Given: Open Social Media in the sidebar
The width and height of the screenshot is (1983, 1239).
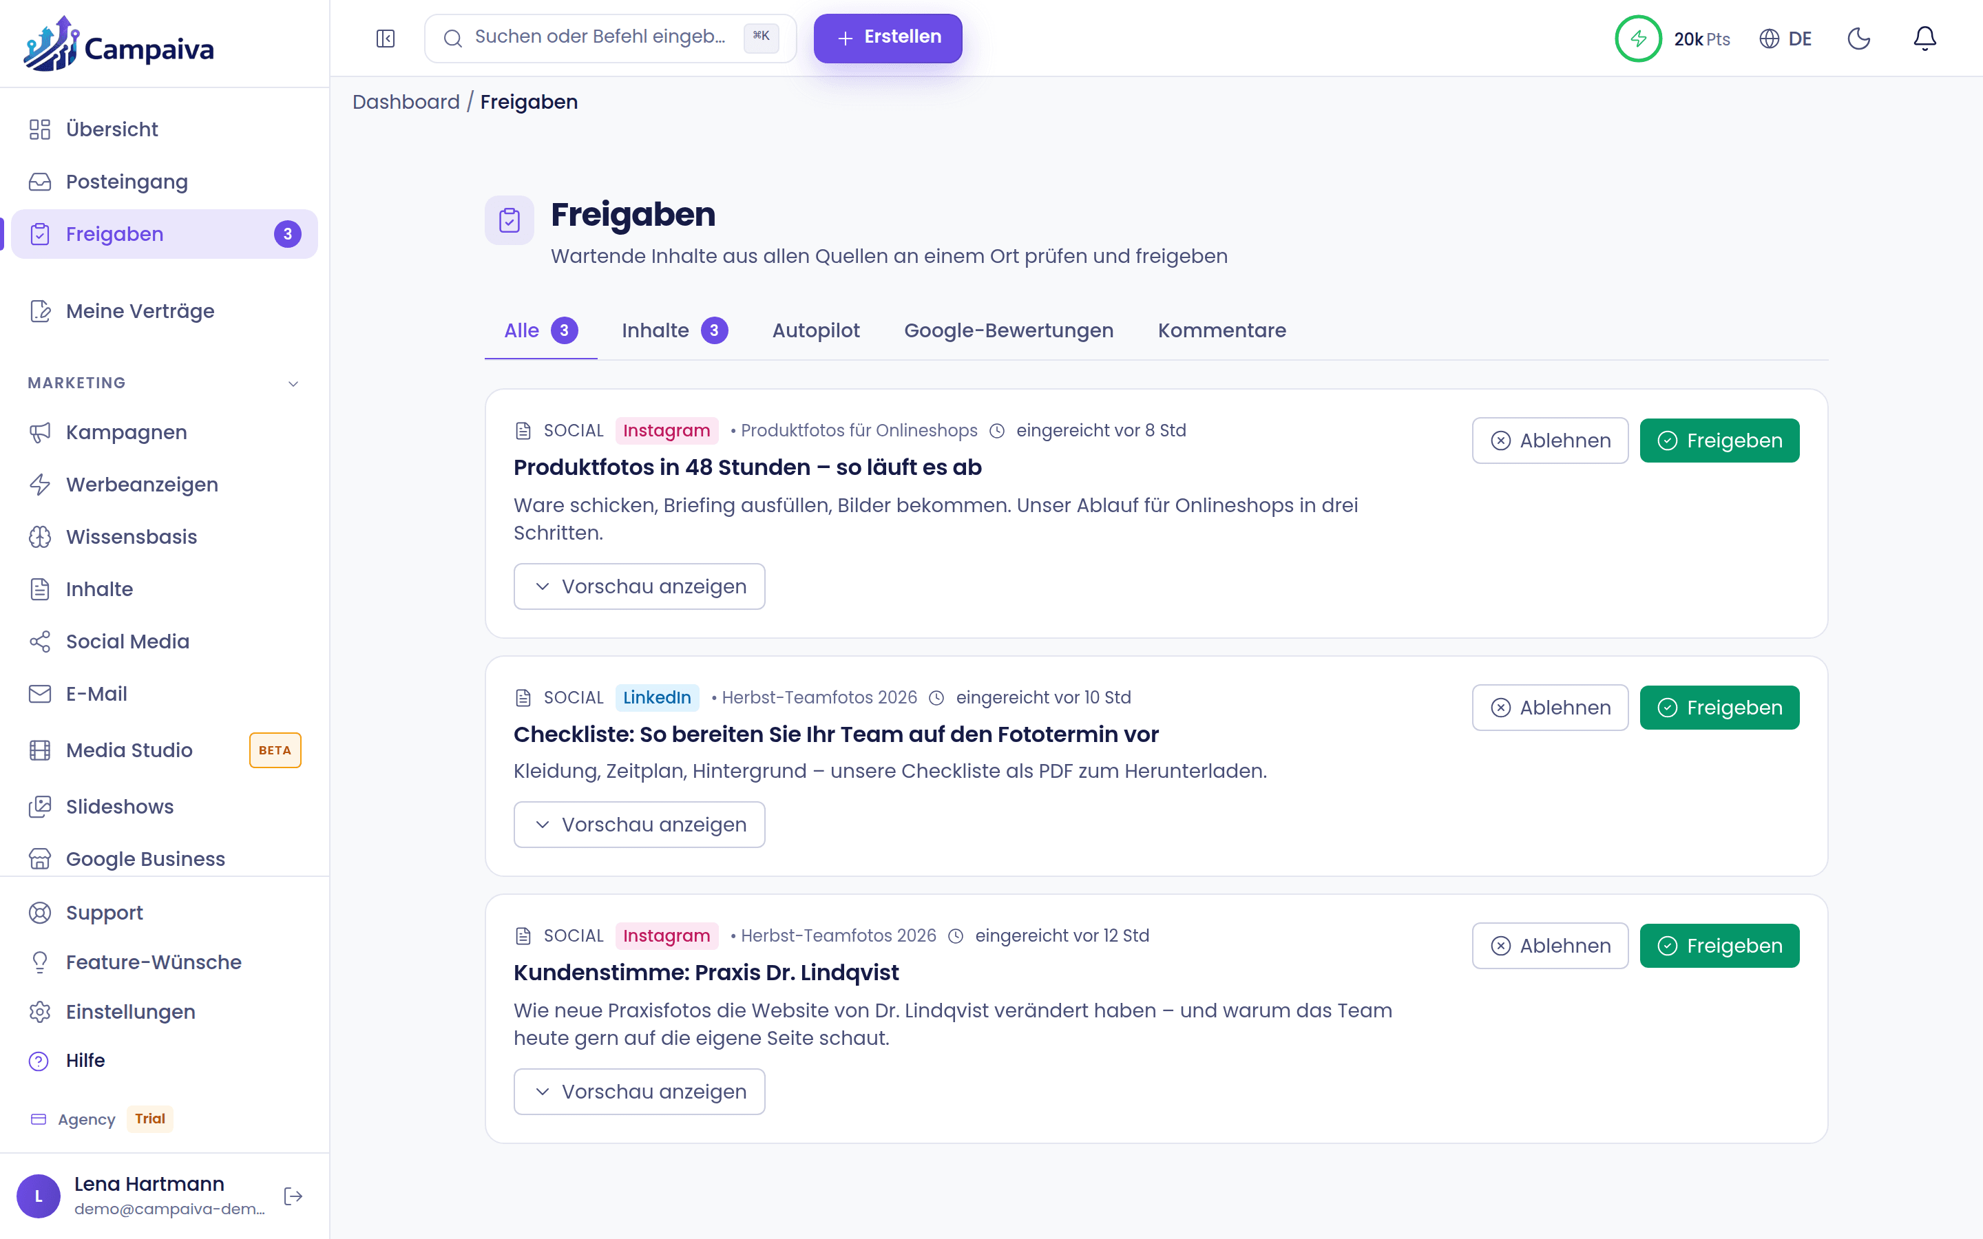Looking at the screenshot, I should click(x=165, y=642).
